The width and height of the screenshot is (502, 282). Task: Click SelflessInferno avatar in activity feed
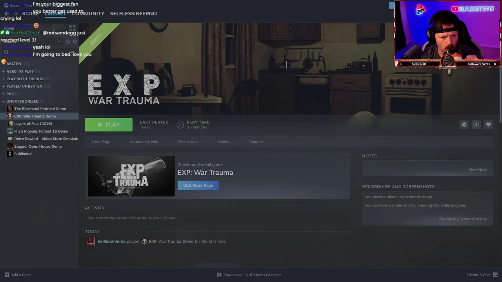[x=91, y=242]
